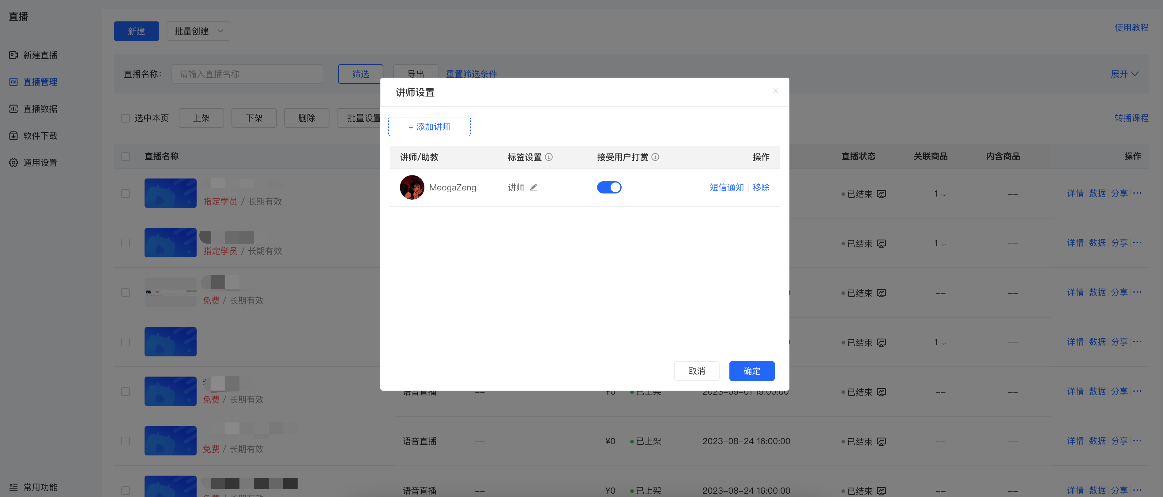Click 短信通知 for MeogaZeng

726,187
